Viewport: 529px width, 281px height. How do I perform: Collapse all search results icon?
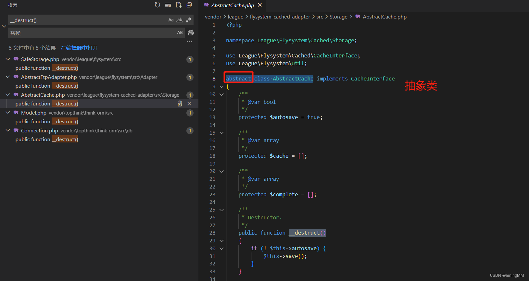click(x=189, y=5)
